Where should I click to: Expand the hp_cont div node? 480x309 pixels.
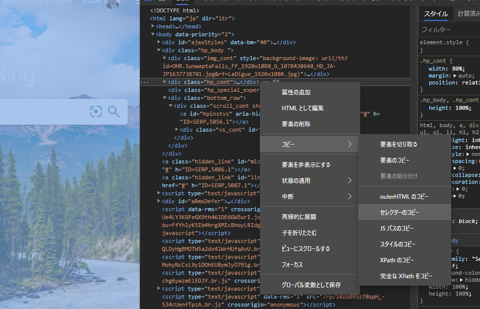click(x=164, y=81)
